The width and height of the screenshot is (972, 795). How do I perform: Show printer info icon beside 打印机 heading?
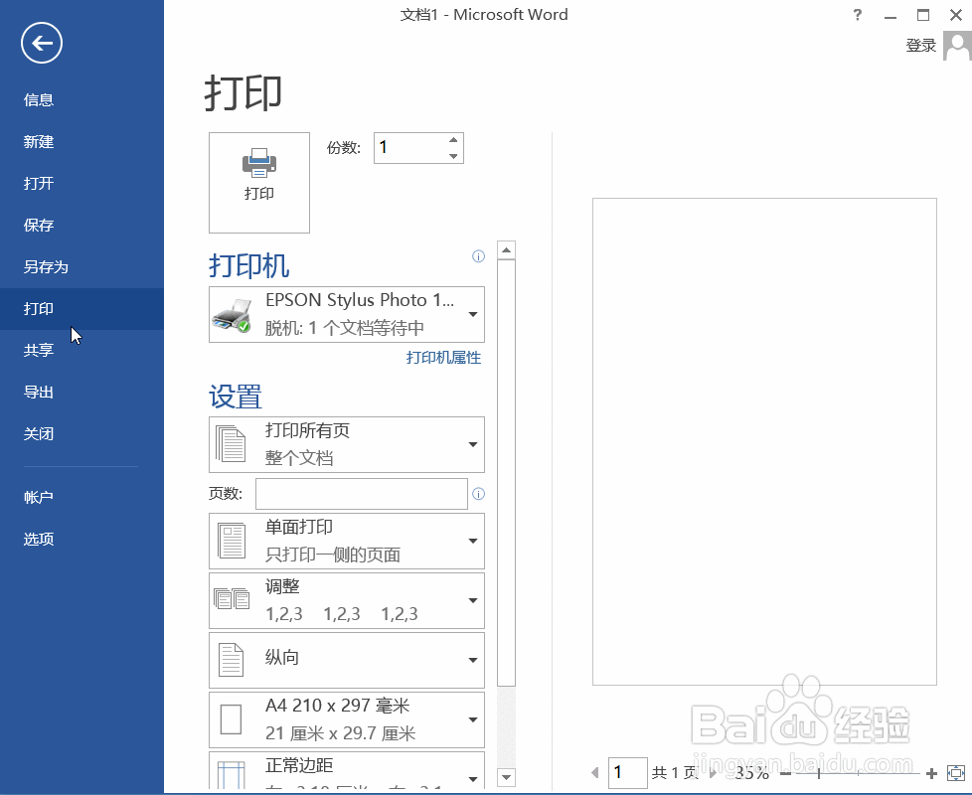479,256
